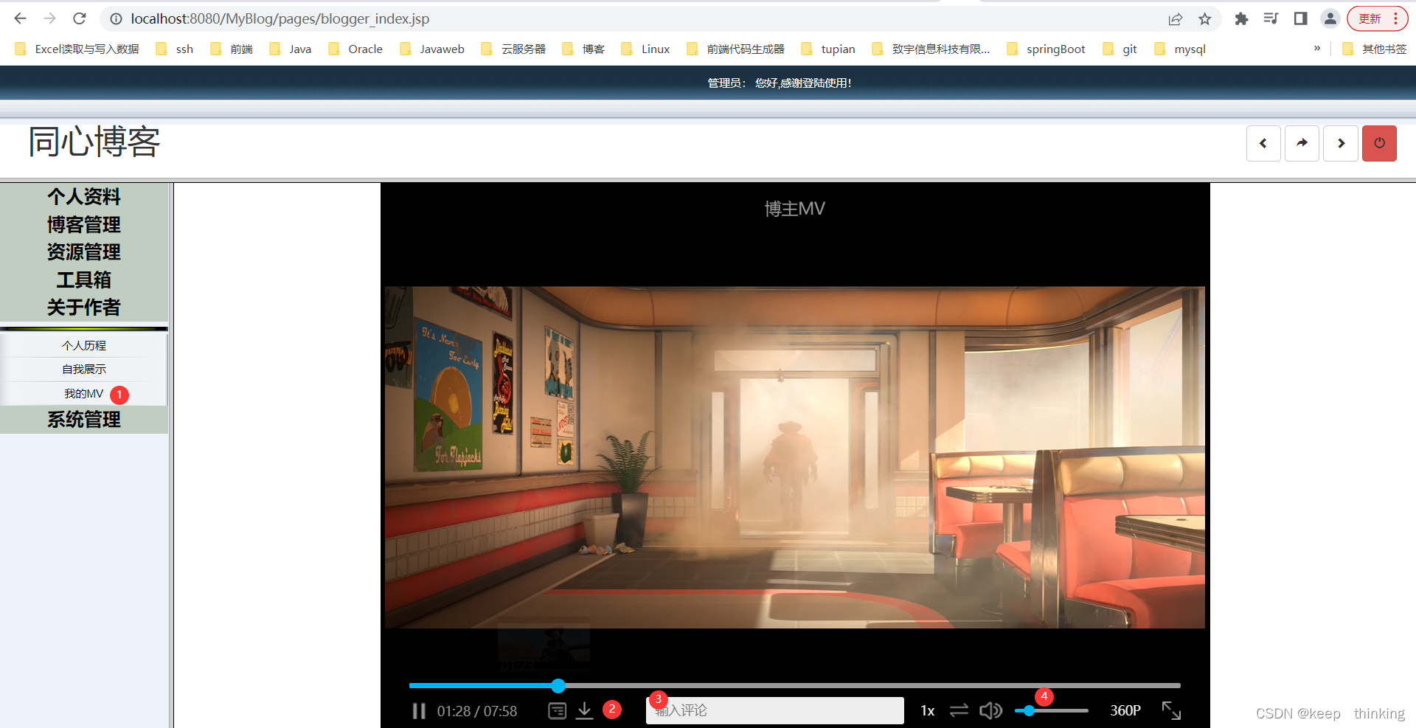Click the right chevron forward button
The image size is (1416, 728).
click(1341, 143)
